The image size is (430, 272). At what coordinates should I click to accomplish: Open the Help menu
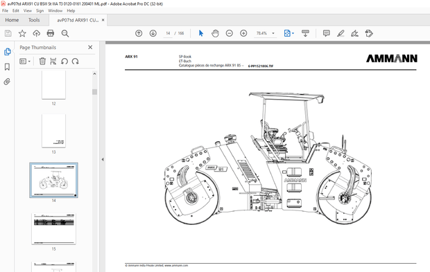click(71, 10)
